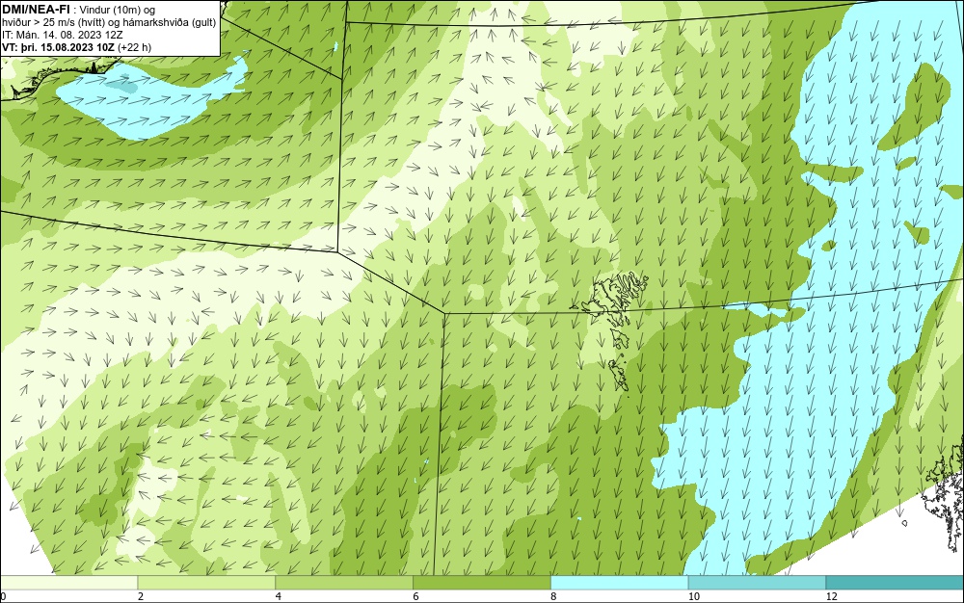Click the legend label "12"
Image resolution: width=964 pixels, height=603 pixels.
[x=832, y=596]
